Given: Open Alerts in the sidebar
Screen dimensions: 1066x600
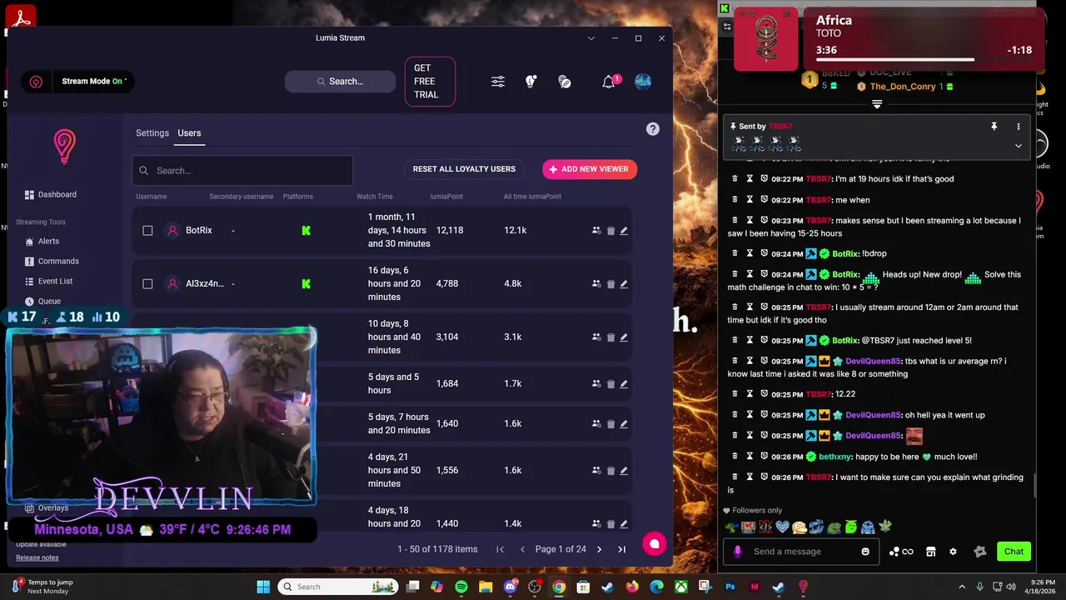Looking at the screenshot, I should tap(42, 242).
